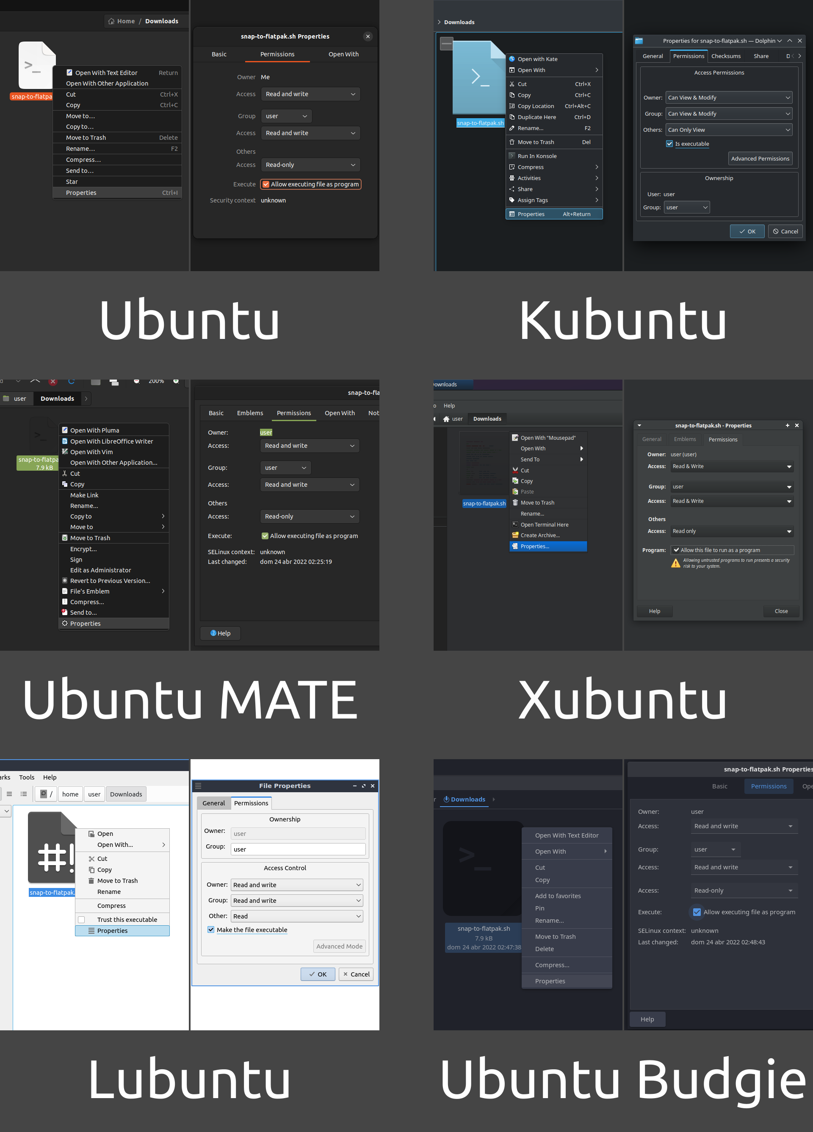Click the pencil Rename icon in Kubuntu's context menu
The height and width of the screenshot is (1132, 813).
[x=512, y=128]
